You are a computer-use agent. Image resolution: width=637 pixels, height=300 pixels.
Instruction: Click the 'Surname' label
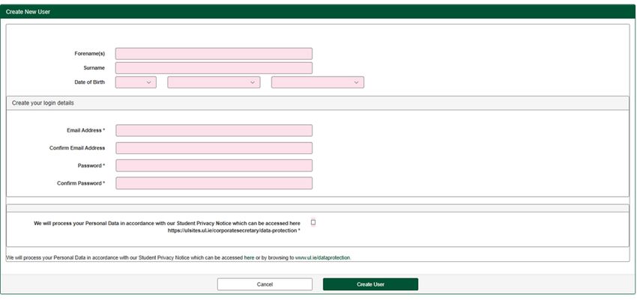point(94,67)
